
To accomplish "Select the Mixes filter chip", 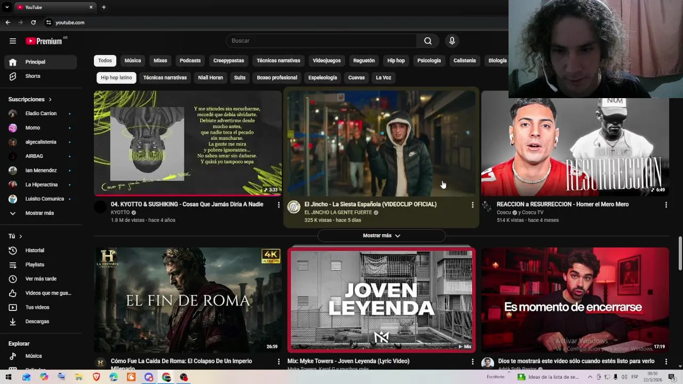I will pos(161,61).
